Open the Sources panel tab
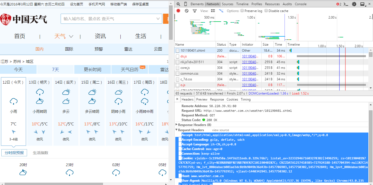This screenshot has width=373, height=185. 227,4
